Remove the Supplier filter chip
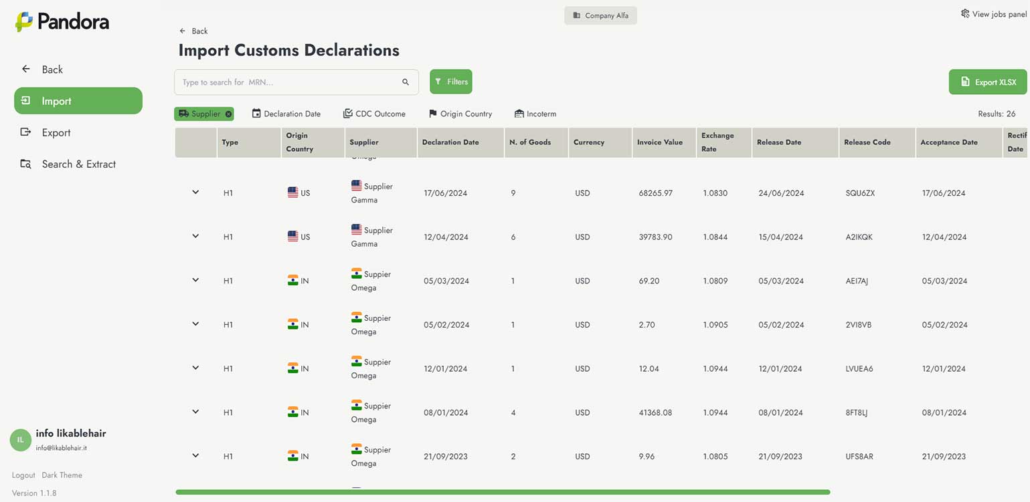The height and width of the screenshot is (502, 1030). (229, 114)
